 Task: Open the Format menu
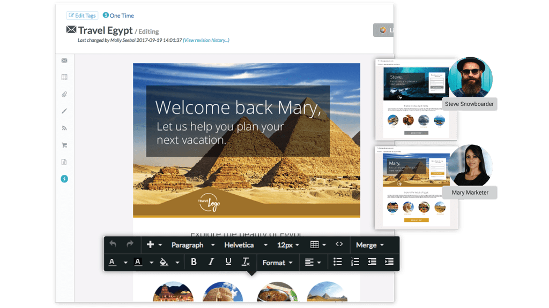coord(277,262)
